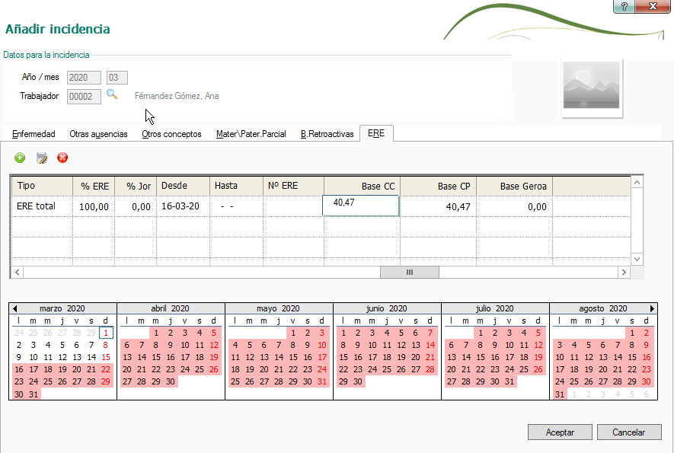Select August 15 in the calendar
Image resolution: width=674 pixels, height=453 pixels.
pos(632,357)
